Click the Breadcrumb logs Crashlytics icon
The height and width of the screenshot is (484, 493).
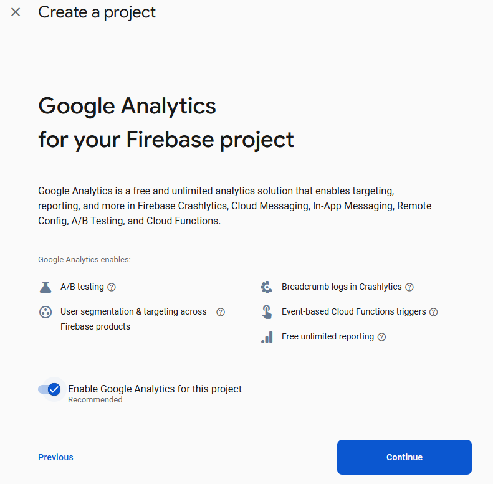267,287
